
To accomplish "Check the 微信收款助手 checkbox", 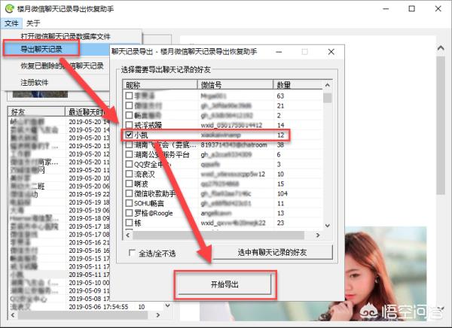I will 130,193.
